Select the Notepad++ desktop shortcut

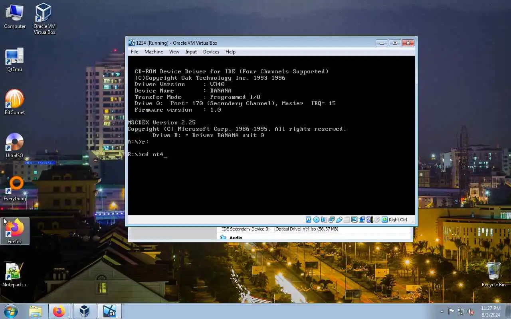point(15,275)
